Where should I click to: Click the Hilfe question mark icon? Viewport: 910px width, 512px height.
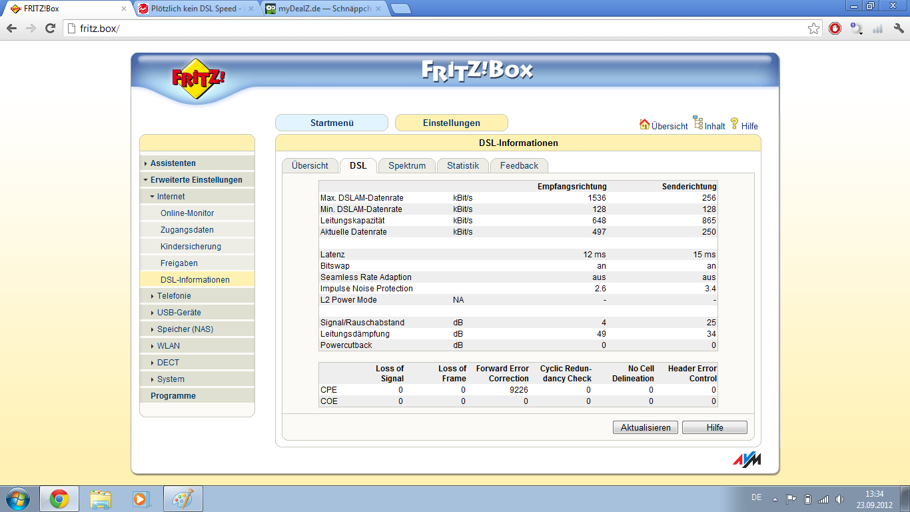point(734,123)
